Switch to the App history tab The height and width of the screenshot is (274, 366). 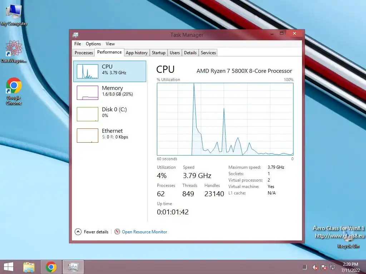(x=137, y=53)
